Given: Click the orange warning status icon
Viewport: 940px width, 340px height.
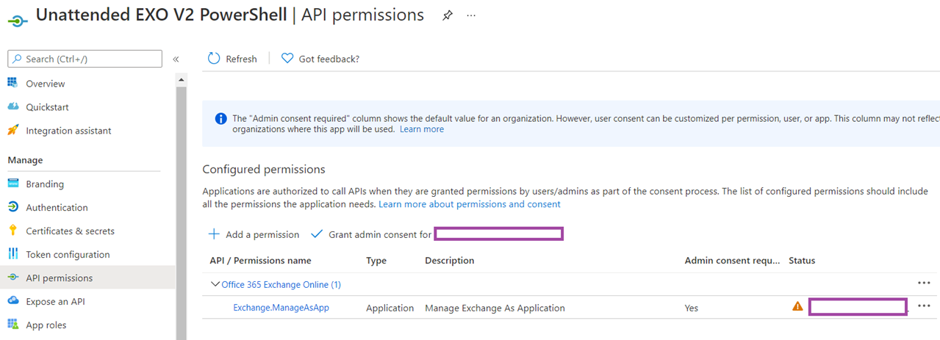Looking at the screenshot, I should 797,307.
